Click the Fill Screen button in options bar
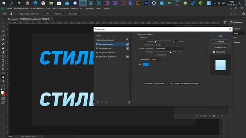The width and height of the screenshot is (246, 138). pyautogui.click(x=73, y=14)
